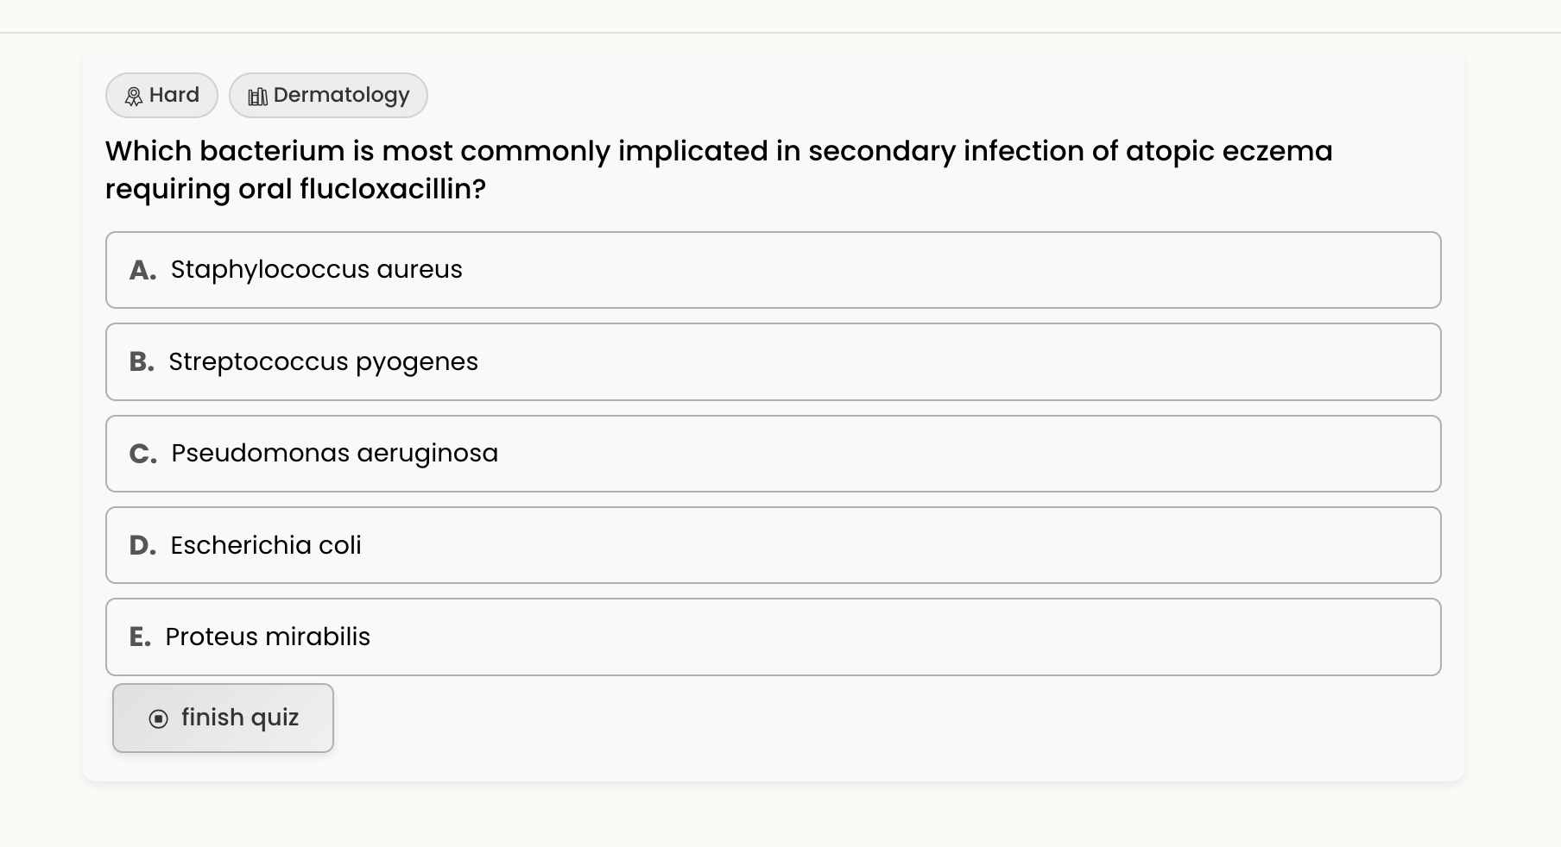The image size is (1561, 847).
Task: Click the 'Hard' label text
Action: [x=174, y=95]
